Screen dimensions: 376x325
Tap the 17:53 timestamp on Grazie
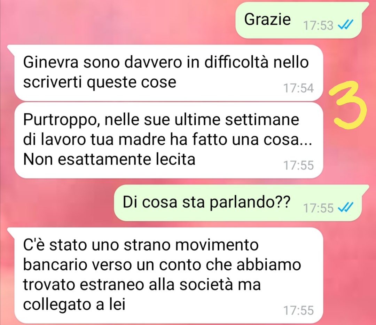[x=318, y=25]
